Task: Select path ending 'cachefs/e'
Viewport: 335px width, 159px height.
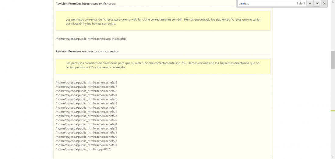Action: (86, 145)
